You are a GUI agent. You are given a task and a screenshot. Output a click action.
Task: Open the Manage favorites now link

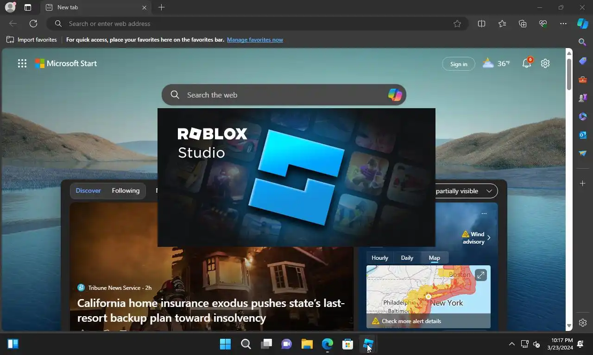click(x=255, y=40)
